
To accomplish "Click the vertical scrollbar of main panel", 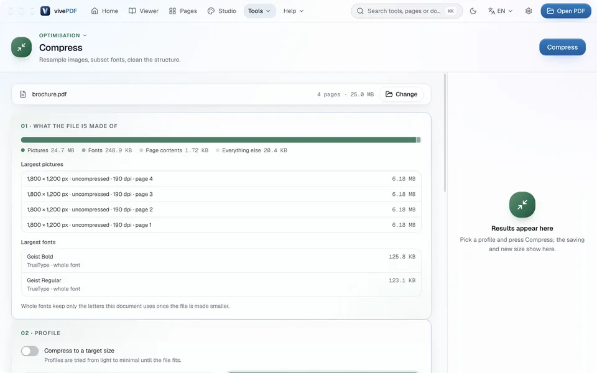I will pyautogui.click(x=445, y=133).
